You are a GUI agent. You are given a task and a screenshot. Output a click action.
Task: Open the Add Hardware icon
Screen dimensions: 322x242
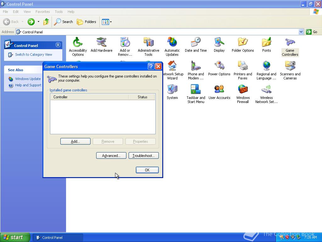coord(102,45)
